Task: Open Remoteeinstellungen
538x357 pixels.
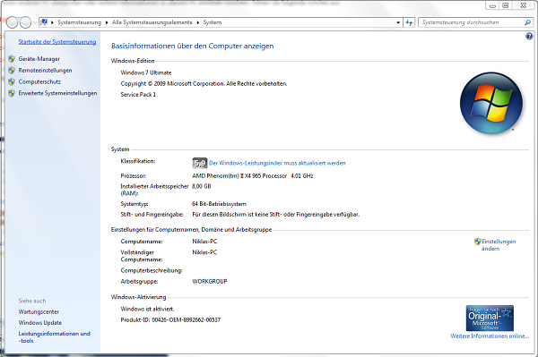Action: click(46, 70)
